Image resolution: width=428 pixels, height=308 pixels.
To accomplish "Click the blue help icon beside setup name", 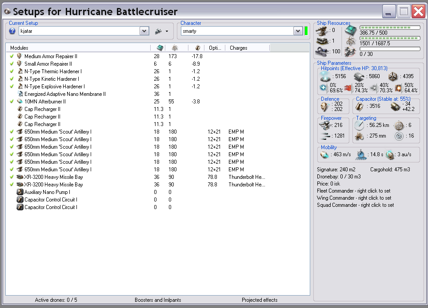I will (12, 31).
